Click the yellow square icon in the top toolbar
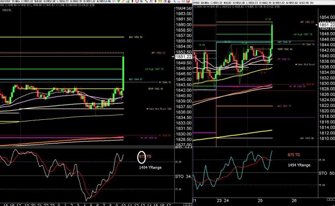The width and height of the screenshot is (335, 206). pyautogui.click(x=160, y=1)
